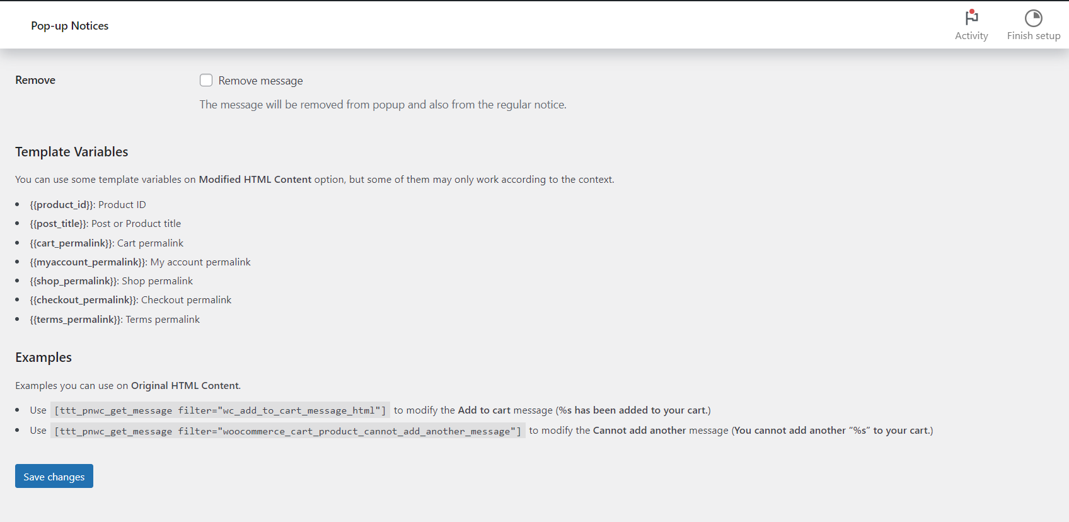
Task: Click the Examples section heading
Action: pyautogui.click(x=43, y=357)
